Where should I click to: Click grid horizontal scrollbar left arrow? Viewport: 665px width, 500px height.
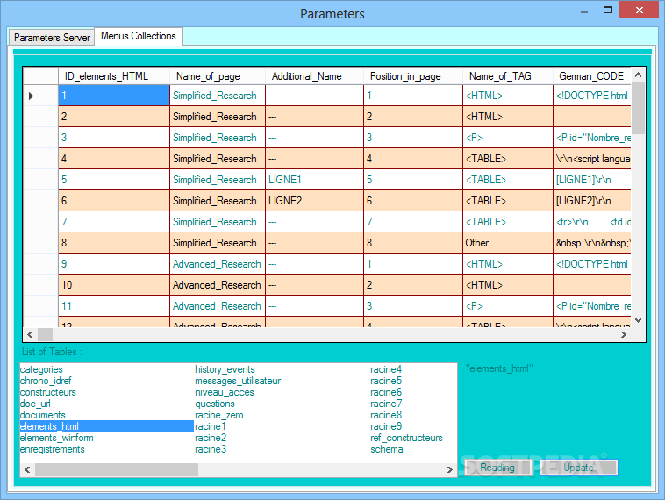point(30,334)
